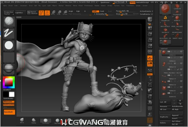Click the DynaMesh button
The image size is (188, 127).
point(9,112)
